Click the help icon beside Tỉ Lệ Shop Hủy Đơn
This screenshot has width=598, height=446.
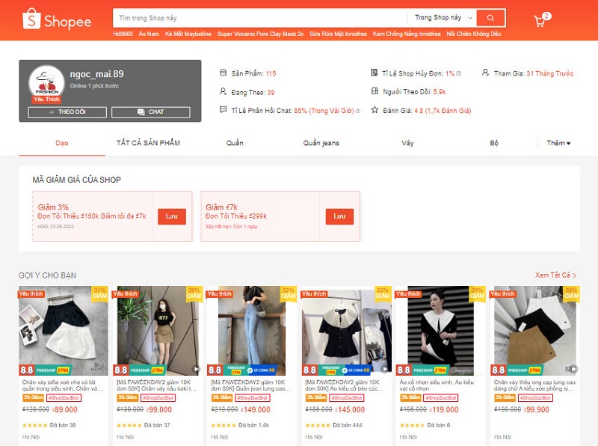pos(459,73)
